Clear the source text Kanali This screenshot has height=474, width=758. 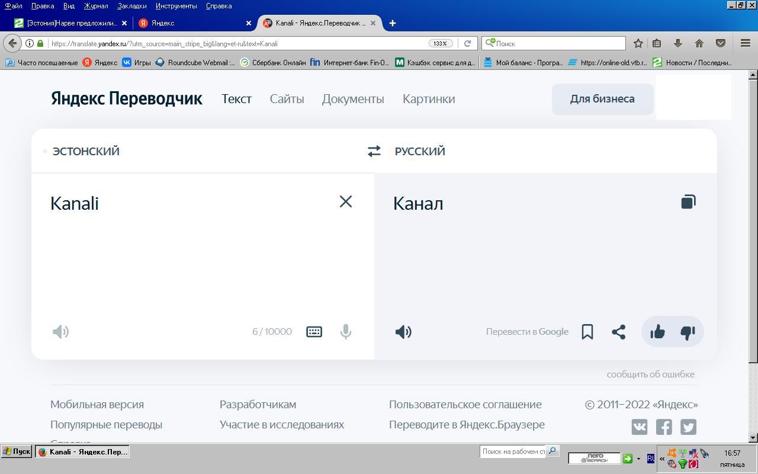(x=346, y=201)
